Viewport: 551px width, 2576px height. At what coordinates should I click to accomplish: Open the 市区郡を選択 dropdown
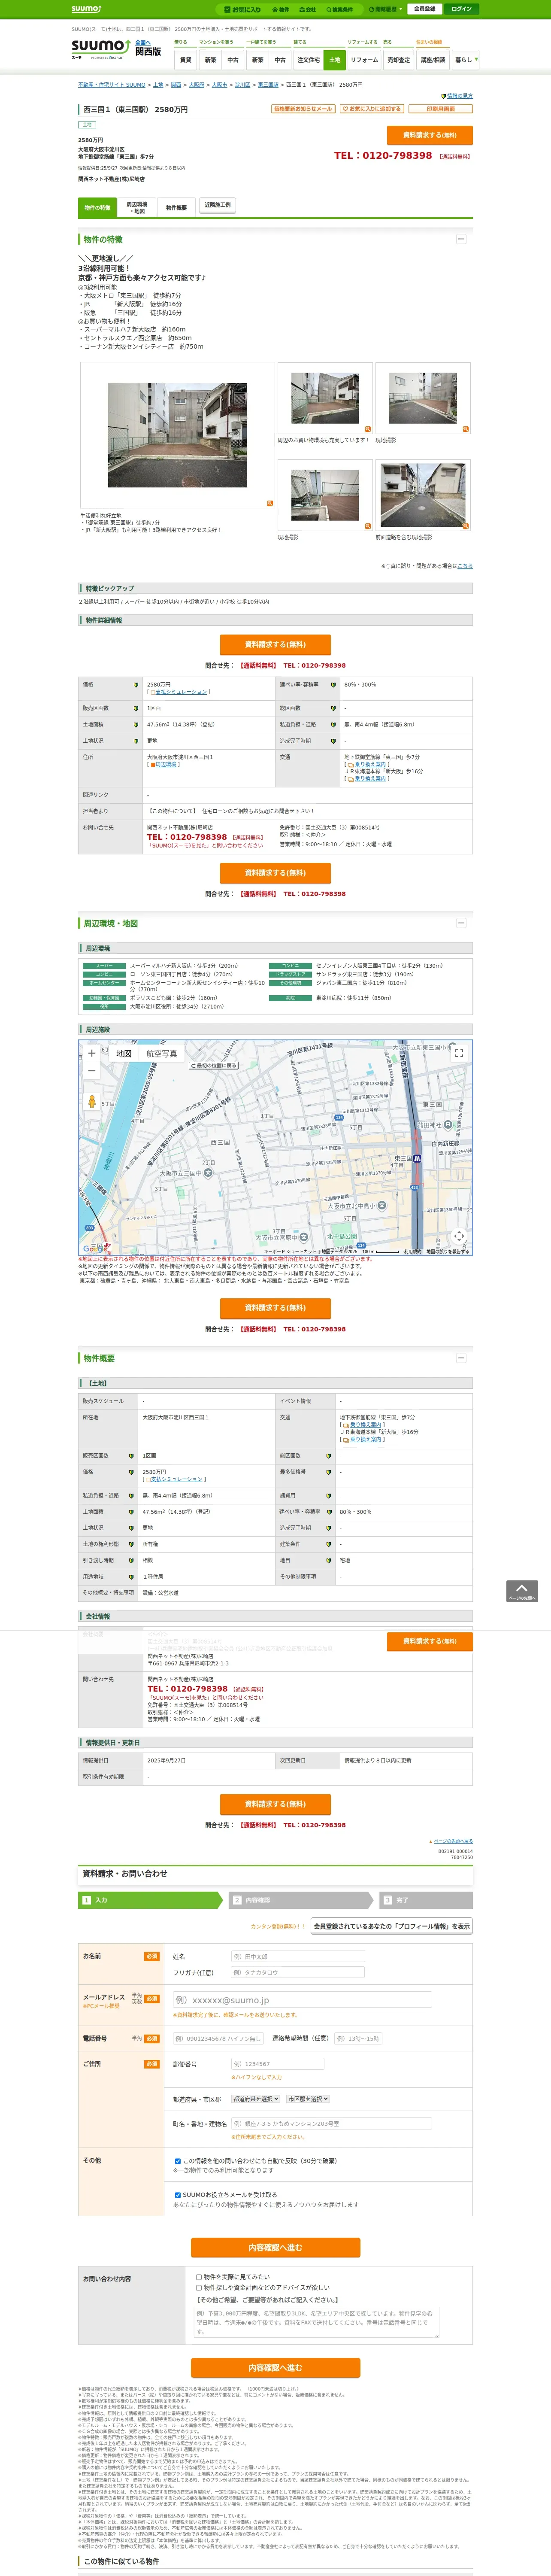[308, 2099]
